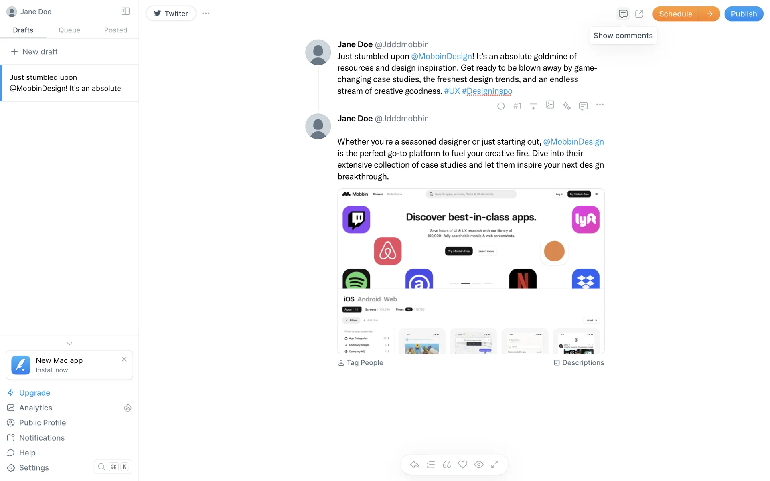Click the Mobbin screenshot image attachment
Image resolution: width=770 pixels, height=481 pixels.
(471, 271)
